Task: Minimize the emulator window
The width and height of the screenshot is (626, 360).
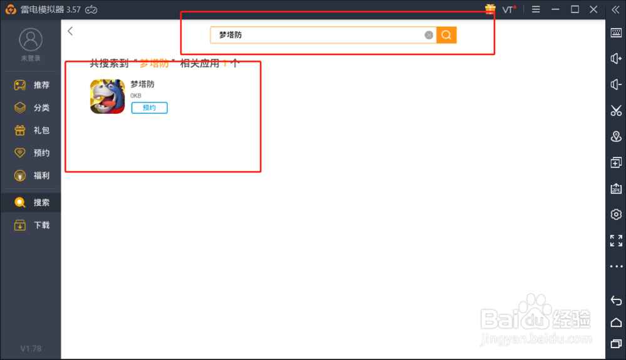Action: pyautogui.click(x=555, y=9)
